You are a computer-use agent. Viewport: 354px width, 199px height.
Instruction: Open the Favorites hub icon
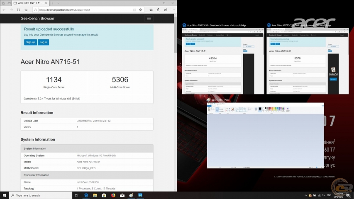pyautogui.click(x=151, y=10)
